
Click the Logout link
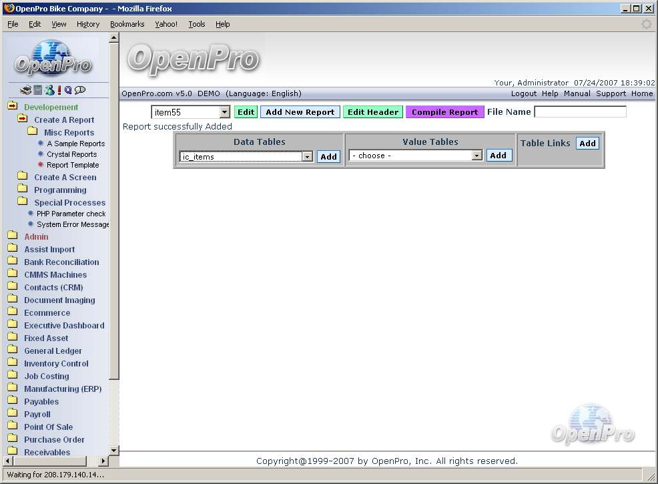pos(524,93)
